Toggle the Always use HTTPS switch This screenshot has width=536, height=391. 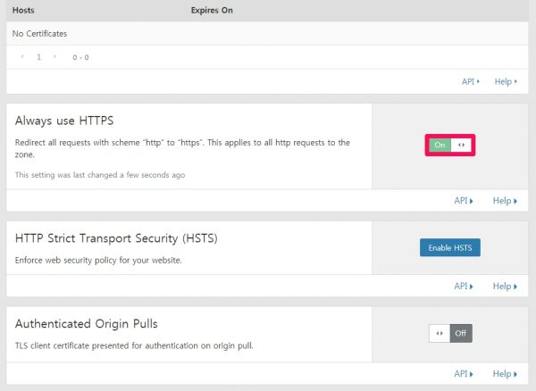pos(449,145)
